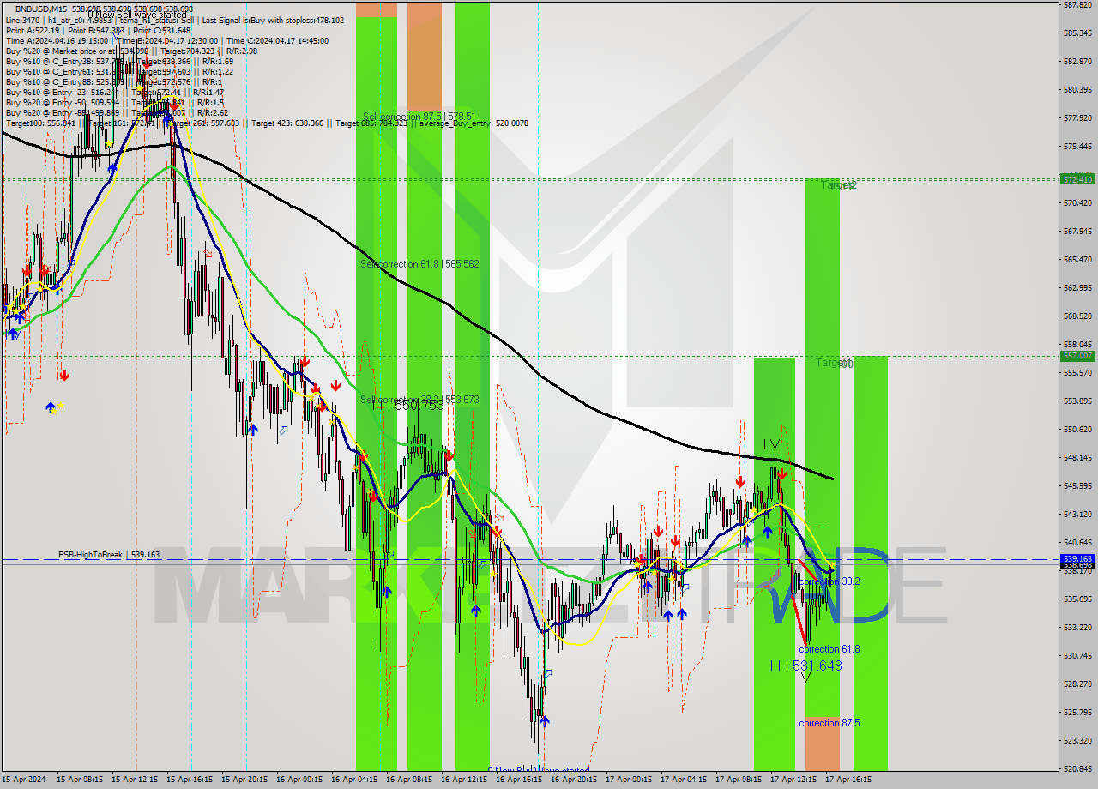Viewport: 1098px width, 789px height.
Task: Click the 'FSB-HighToBreak | 539.163' label
Action: pos(109,555)
